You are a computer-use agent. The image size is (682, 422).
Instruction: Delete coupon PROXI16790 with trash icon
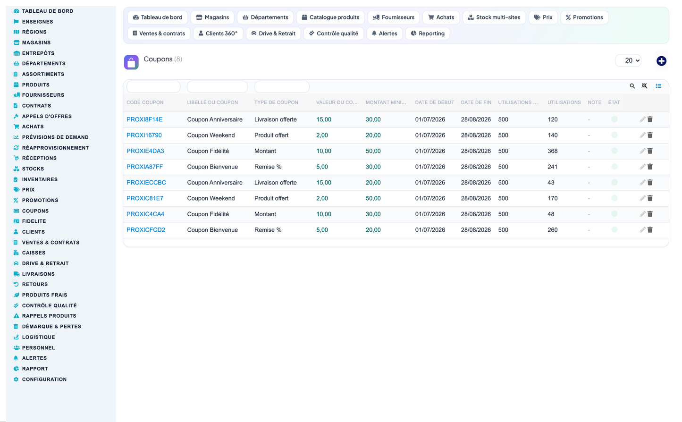(x=650, y=135)
